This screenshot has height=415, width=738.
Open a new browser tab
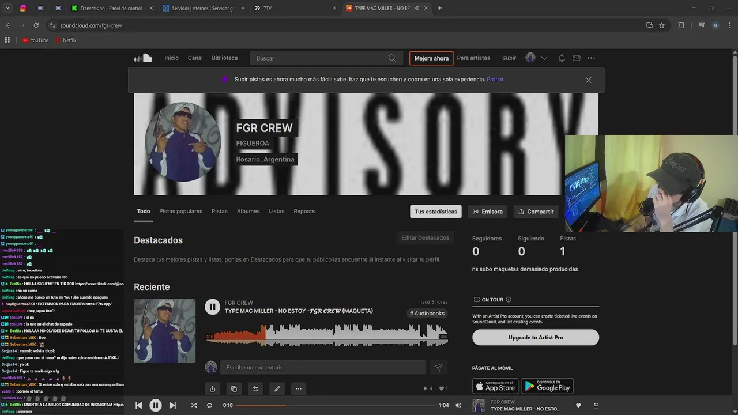[439, 8]
